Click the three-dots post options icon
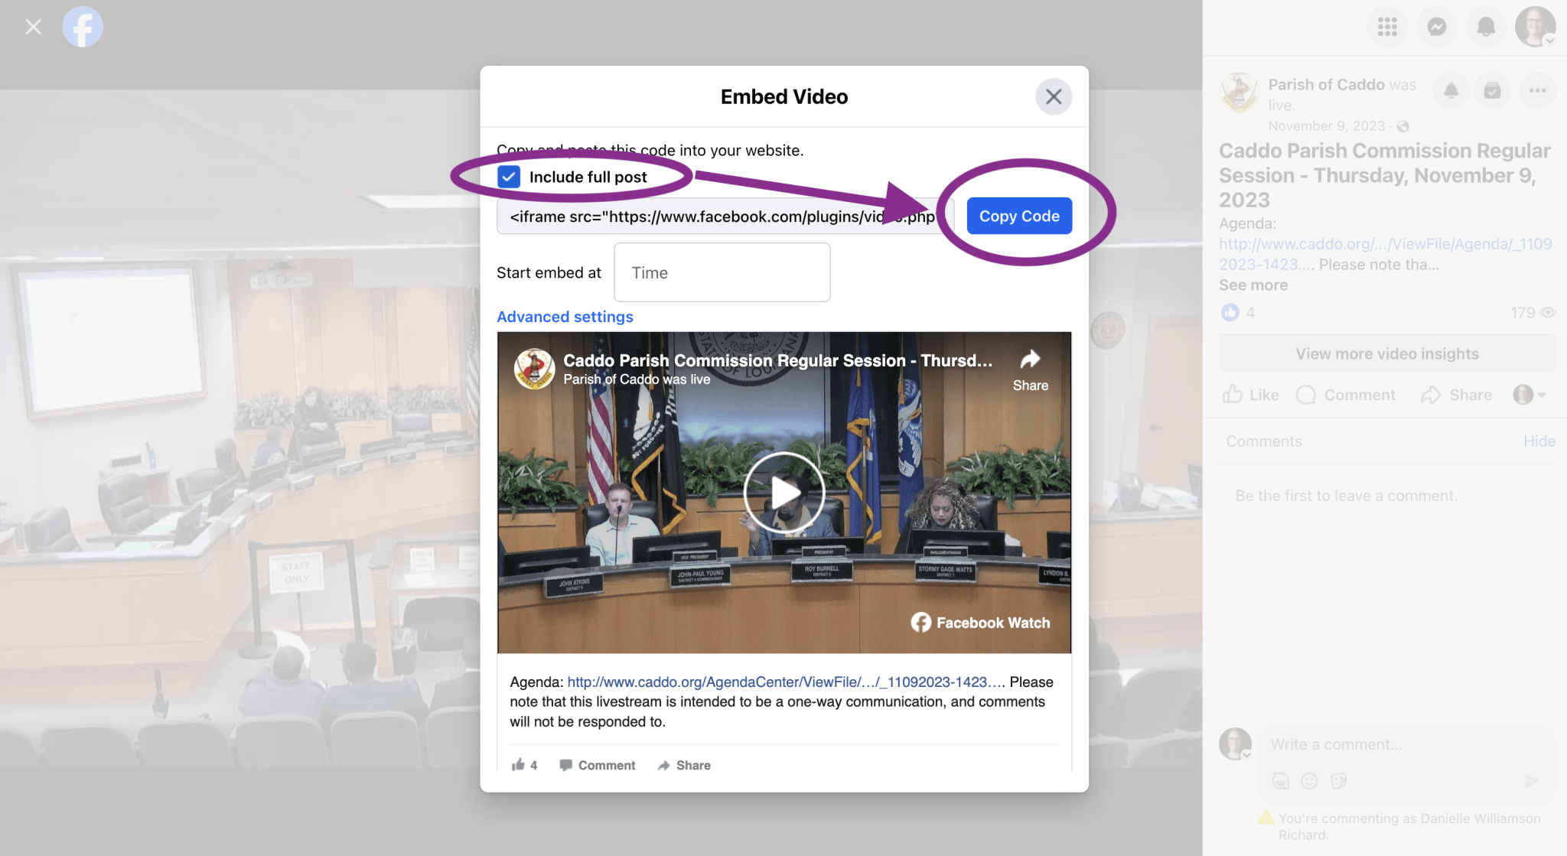This screenshot has width=1567, height=856. point(1537,91)
